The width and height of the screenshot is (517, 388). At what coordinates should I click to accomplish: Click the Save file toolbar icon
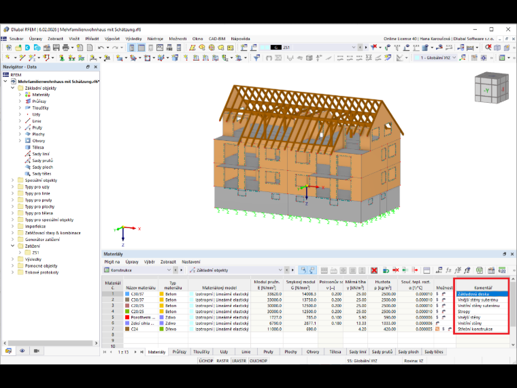coord(56,48)
